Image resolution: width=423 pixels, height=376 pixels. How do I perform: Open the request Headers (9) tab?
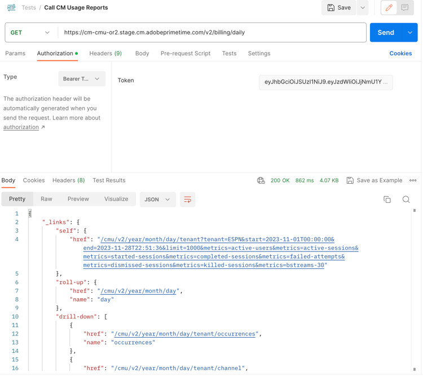[105, 54]
